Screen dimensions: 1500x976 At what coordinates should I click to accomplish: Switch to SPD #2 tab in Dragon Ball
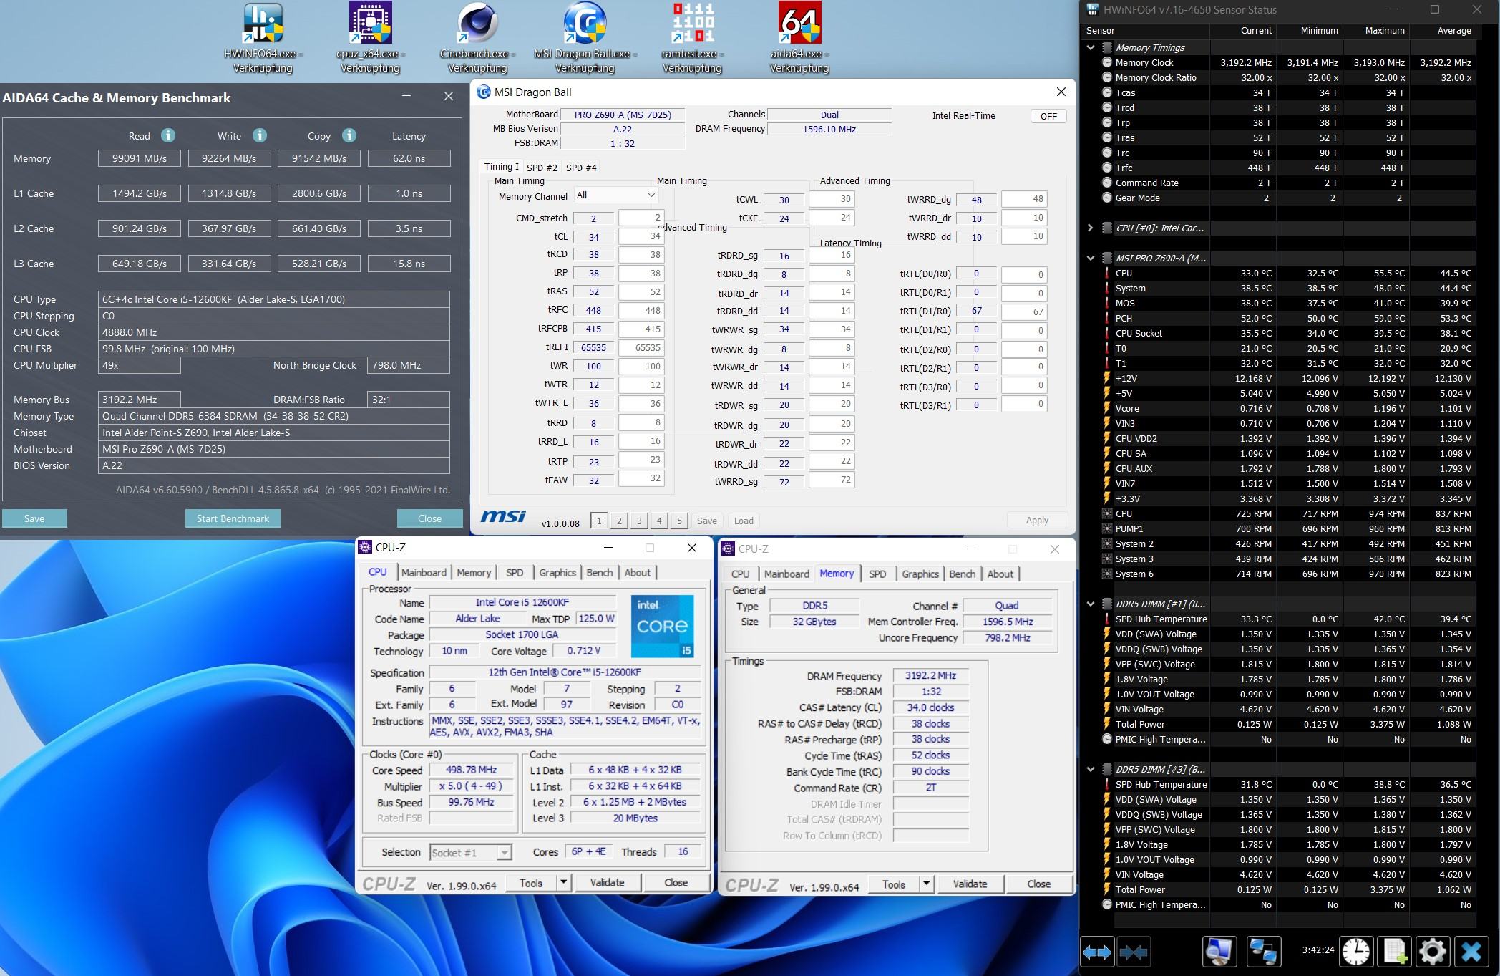click(x=542, y=168)
